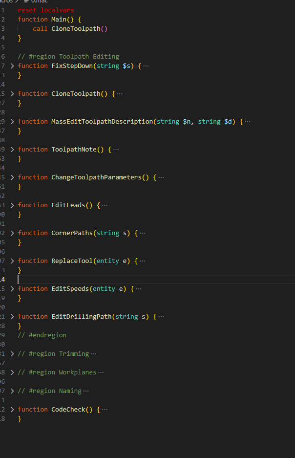Click the CloneToolpath call inside Main
Image resolution: width=295 pixels, height=458 pixels.
click(x=77, y=28)
